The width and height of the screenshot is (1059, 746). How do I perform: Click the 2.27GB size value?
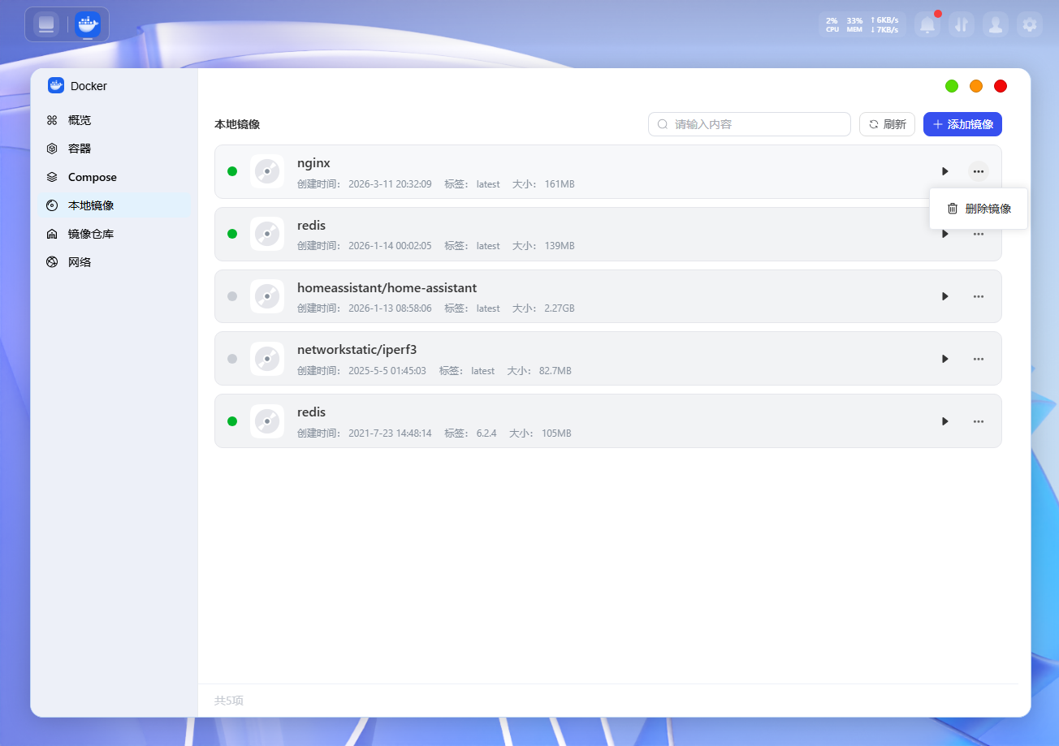coord(560,308)
